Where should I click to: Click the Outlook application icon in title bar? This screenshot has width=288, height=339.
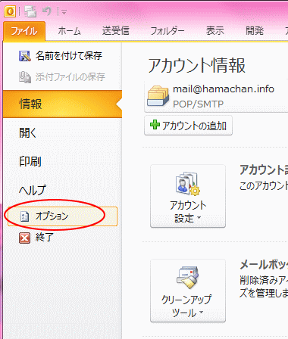click(x=10, y=11)
